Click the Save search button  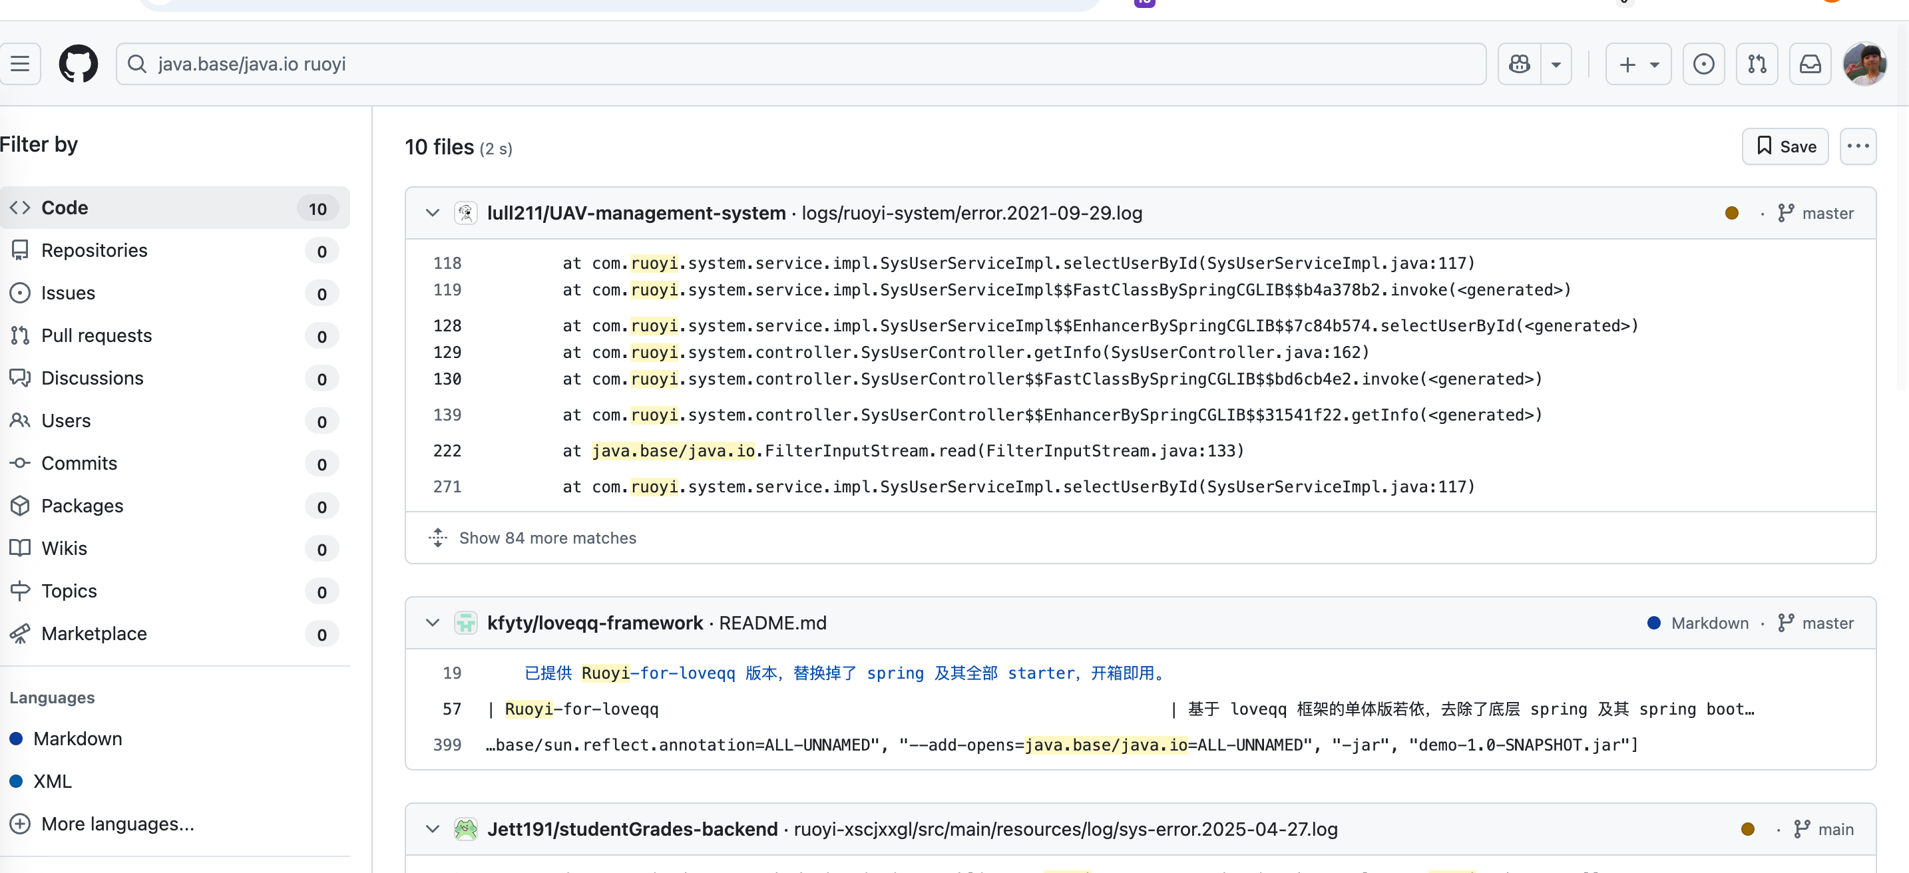(x=1785, y=146)
